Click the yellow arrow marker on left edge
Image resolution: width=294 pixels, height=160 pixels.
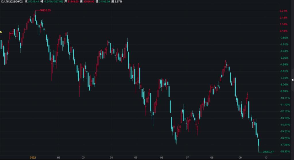[x=1, y=32]
